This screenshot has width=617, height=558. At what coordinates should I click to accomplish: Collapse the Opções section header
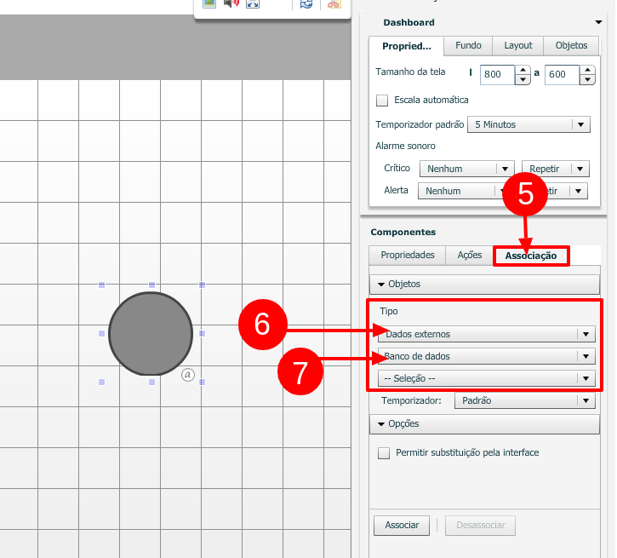coord(484,424)
